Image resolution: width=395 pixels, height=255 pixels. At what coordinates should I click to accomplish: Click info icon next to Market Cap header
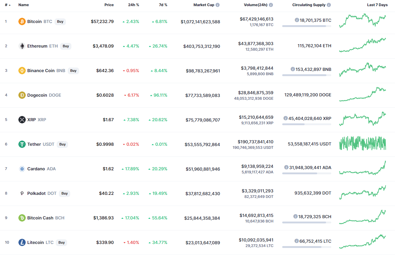[218, 5]
